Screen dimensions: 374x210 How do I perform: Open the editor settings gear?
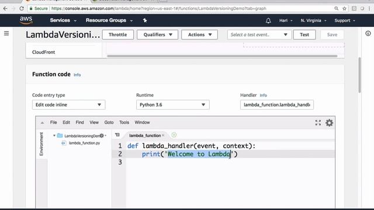click(330, 123)
